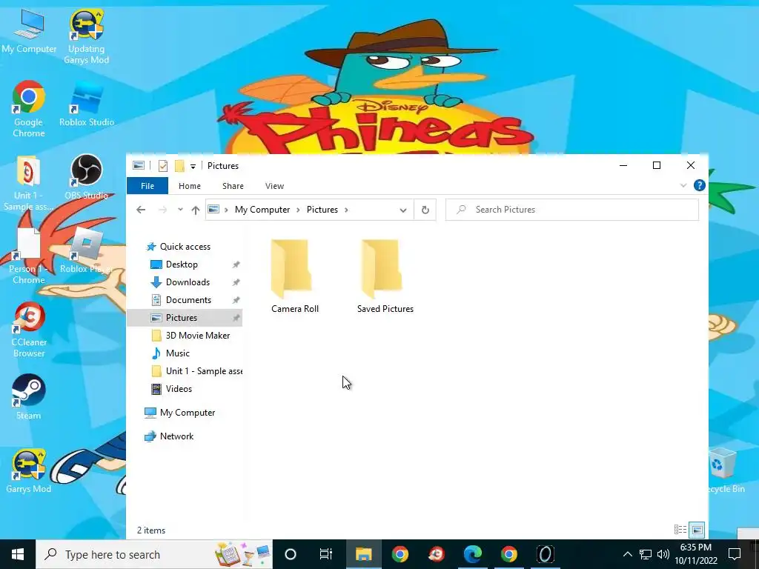Open recent locations dropdown
Image resolution: width=759 pixels, height=569 pixels.
click(180, 210)
